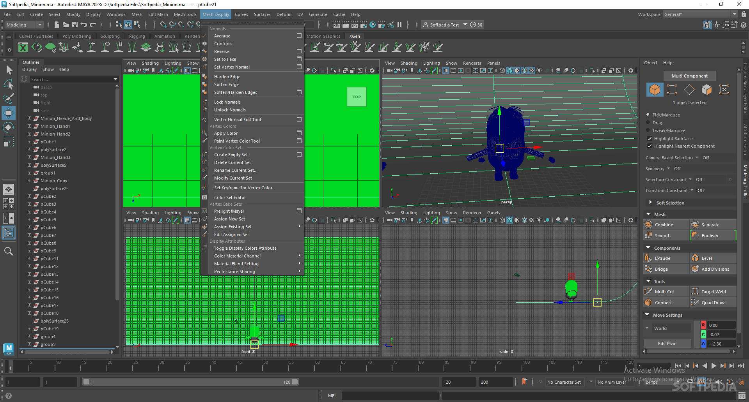Switch to Poly Modeling shelf tab
The width and height of the screenshot is (749, 402).
[76, 36]
